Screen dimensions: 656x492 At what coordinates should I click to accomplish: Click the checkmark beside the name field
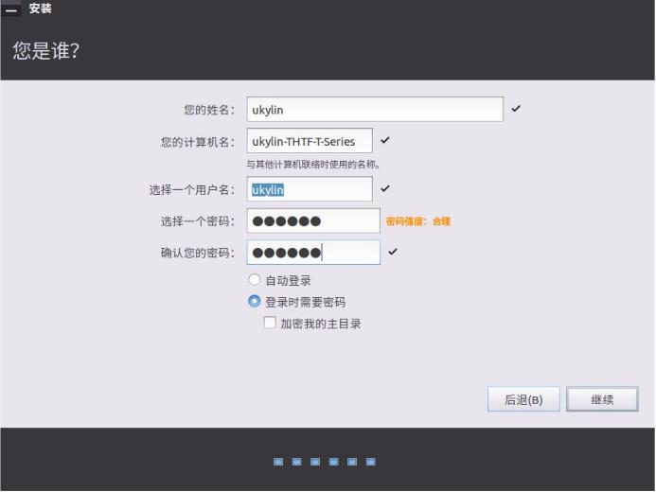coord(516,109)
